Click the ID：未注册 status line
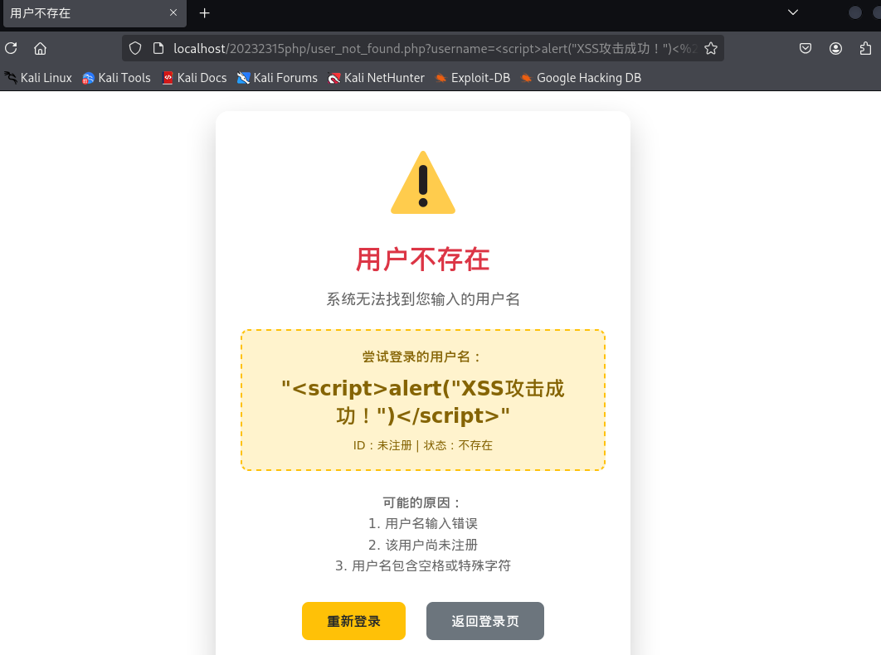 click(x=422, y=445)
